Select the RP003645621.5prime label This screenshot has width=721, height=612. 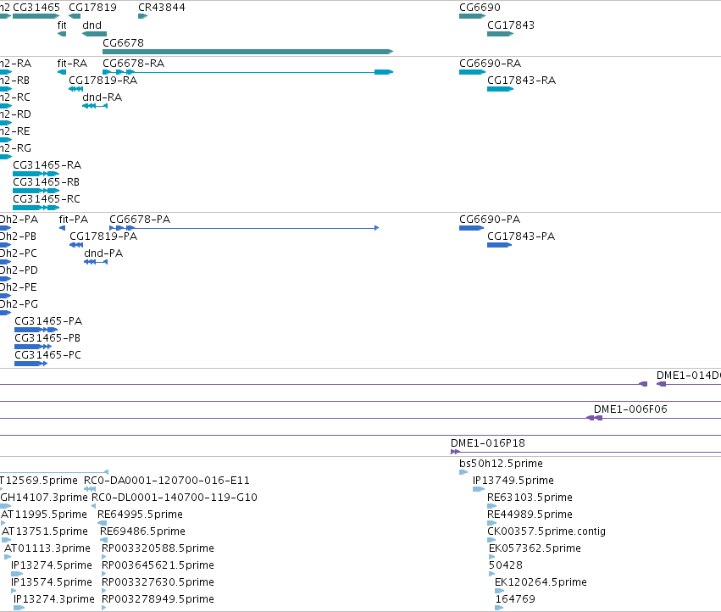coord(158,565)
